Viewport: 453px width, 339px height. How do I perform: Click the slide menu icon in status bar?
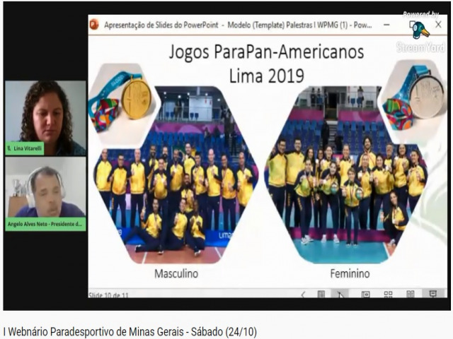click(x=321, y=295)
